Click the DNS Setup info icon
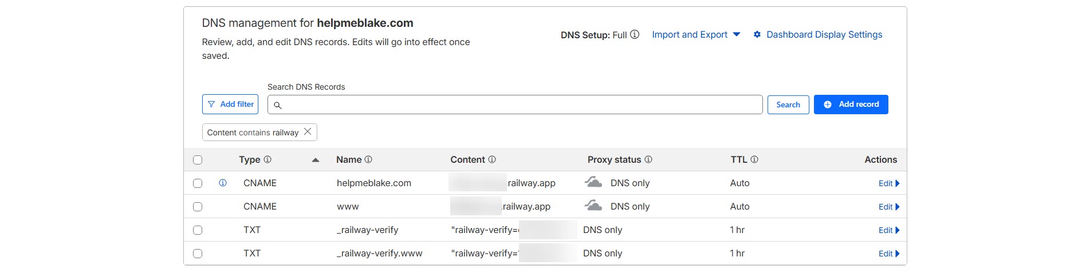The height and width of the screenshot is (273, 1082). pyautogui.click(x=635, y=34)
